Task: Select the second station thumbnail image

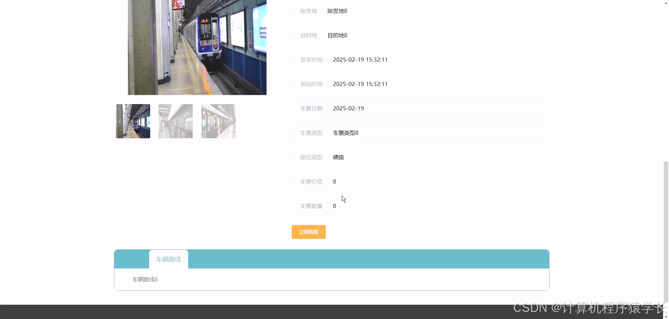Action: pyautogui.click(x=176, y=121)
